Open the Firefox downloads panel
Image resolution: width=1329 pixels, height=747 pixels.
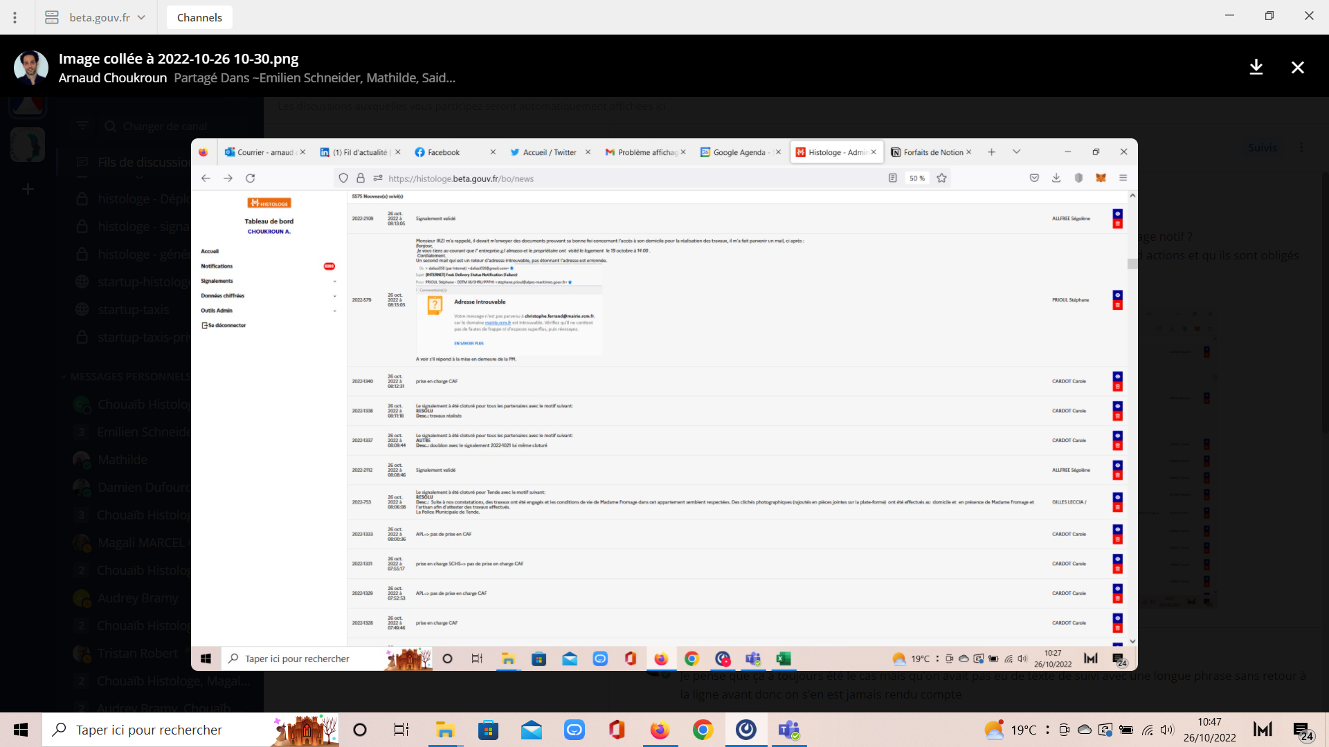1056,178
